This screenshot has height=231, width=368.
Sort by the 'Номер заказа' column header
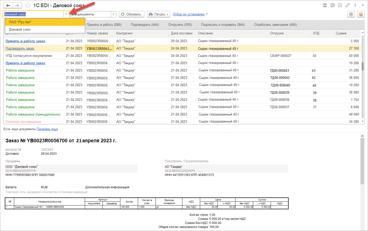pos(99,33)
